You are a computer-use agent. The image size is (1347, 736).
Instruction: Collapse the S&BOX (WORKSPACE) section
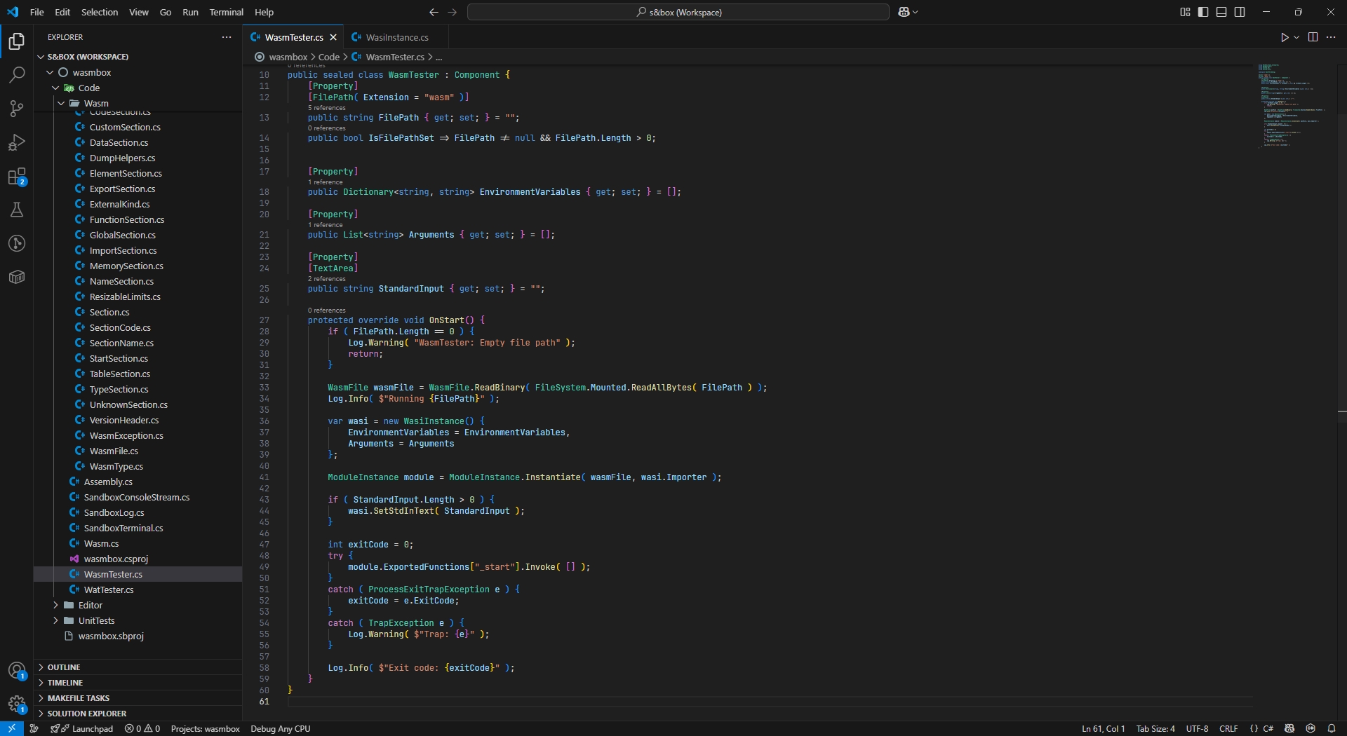[x=138, y=57]
